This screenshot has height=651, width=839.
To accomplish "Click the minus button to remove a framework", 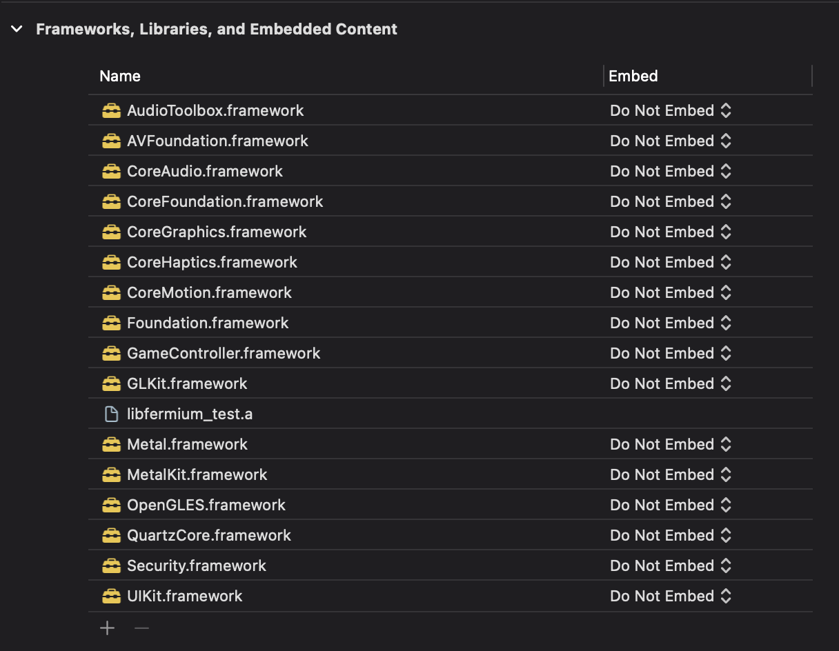I will tap(141, 628).
